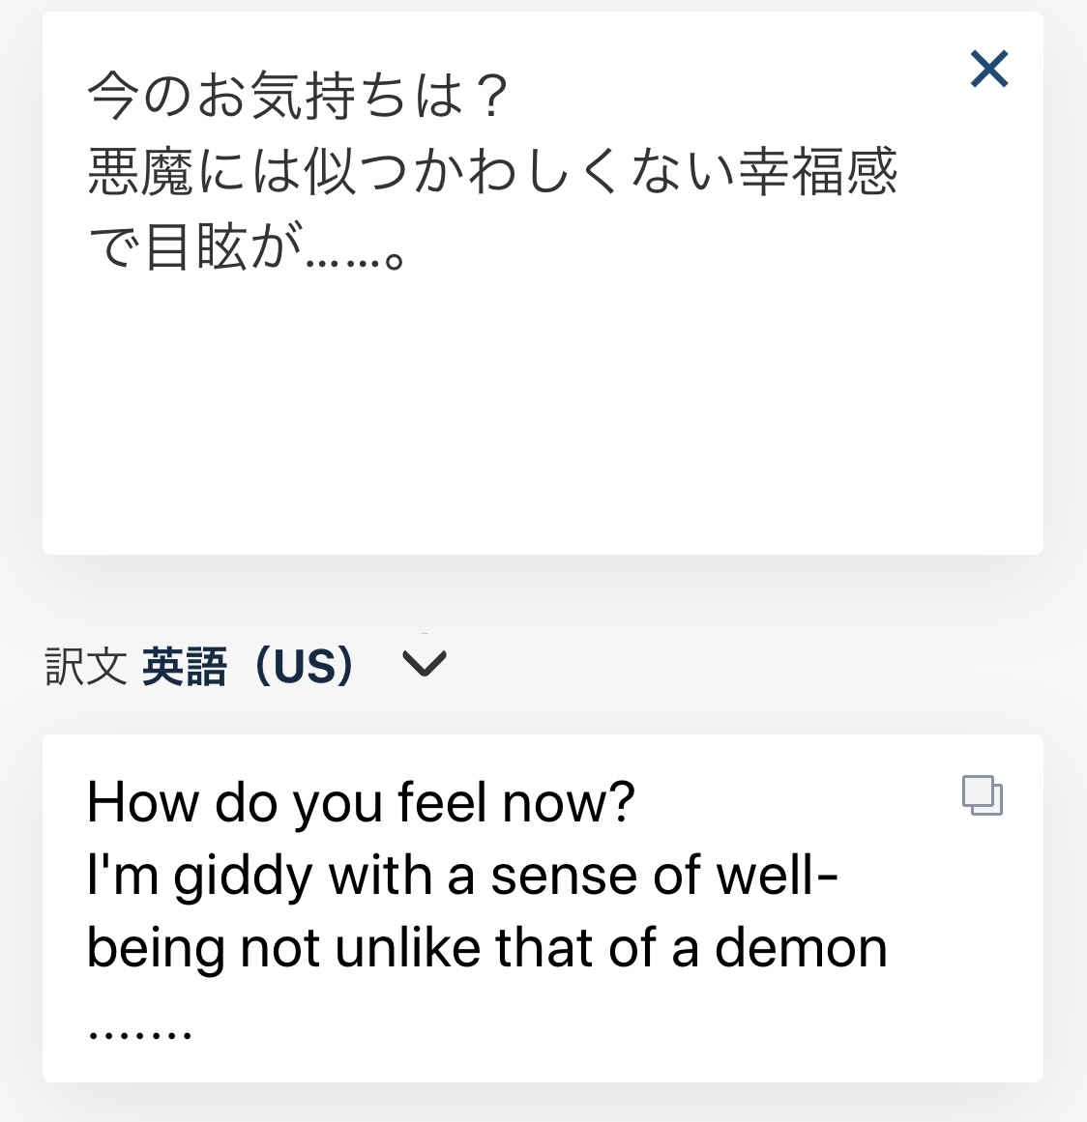
Task: Click the word 'demon' in the translation
Action: 801,948
